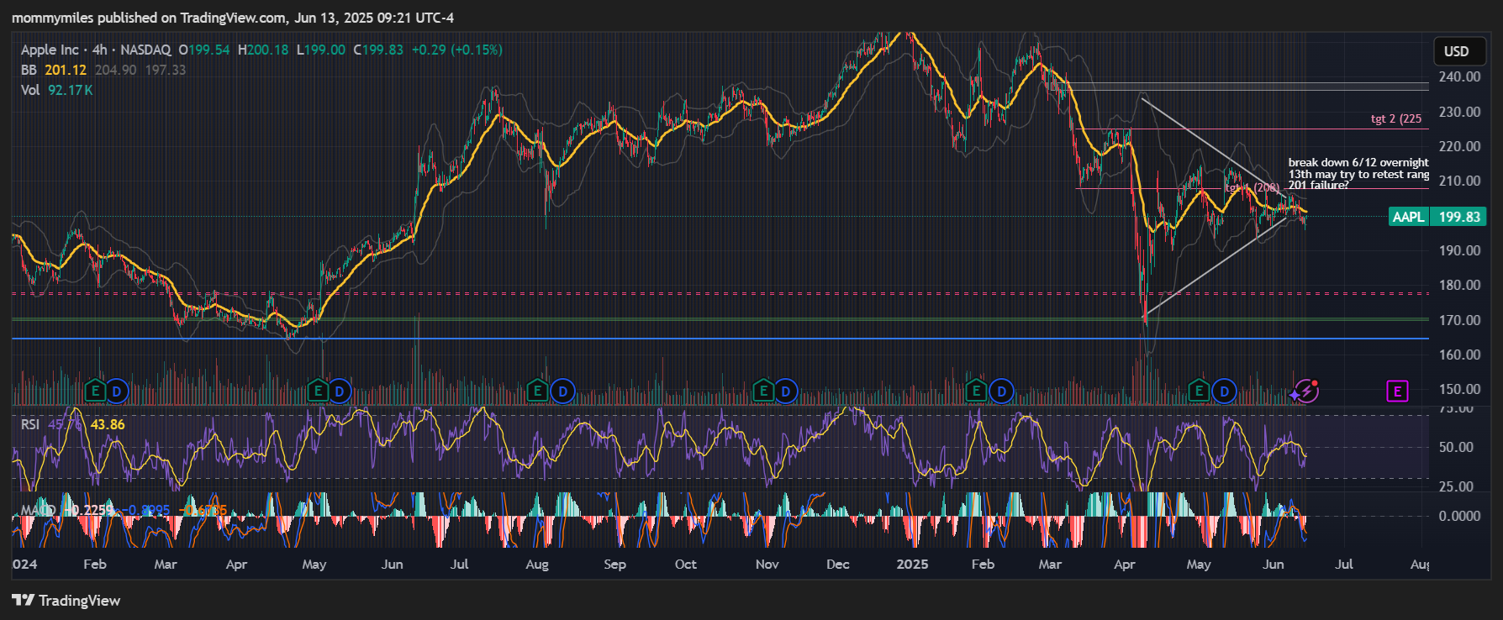The image size is (1503, 620).
Task: Click the RSI indicator label
Action: (30, 424)
